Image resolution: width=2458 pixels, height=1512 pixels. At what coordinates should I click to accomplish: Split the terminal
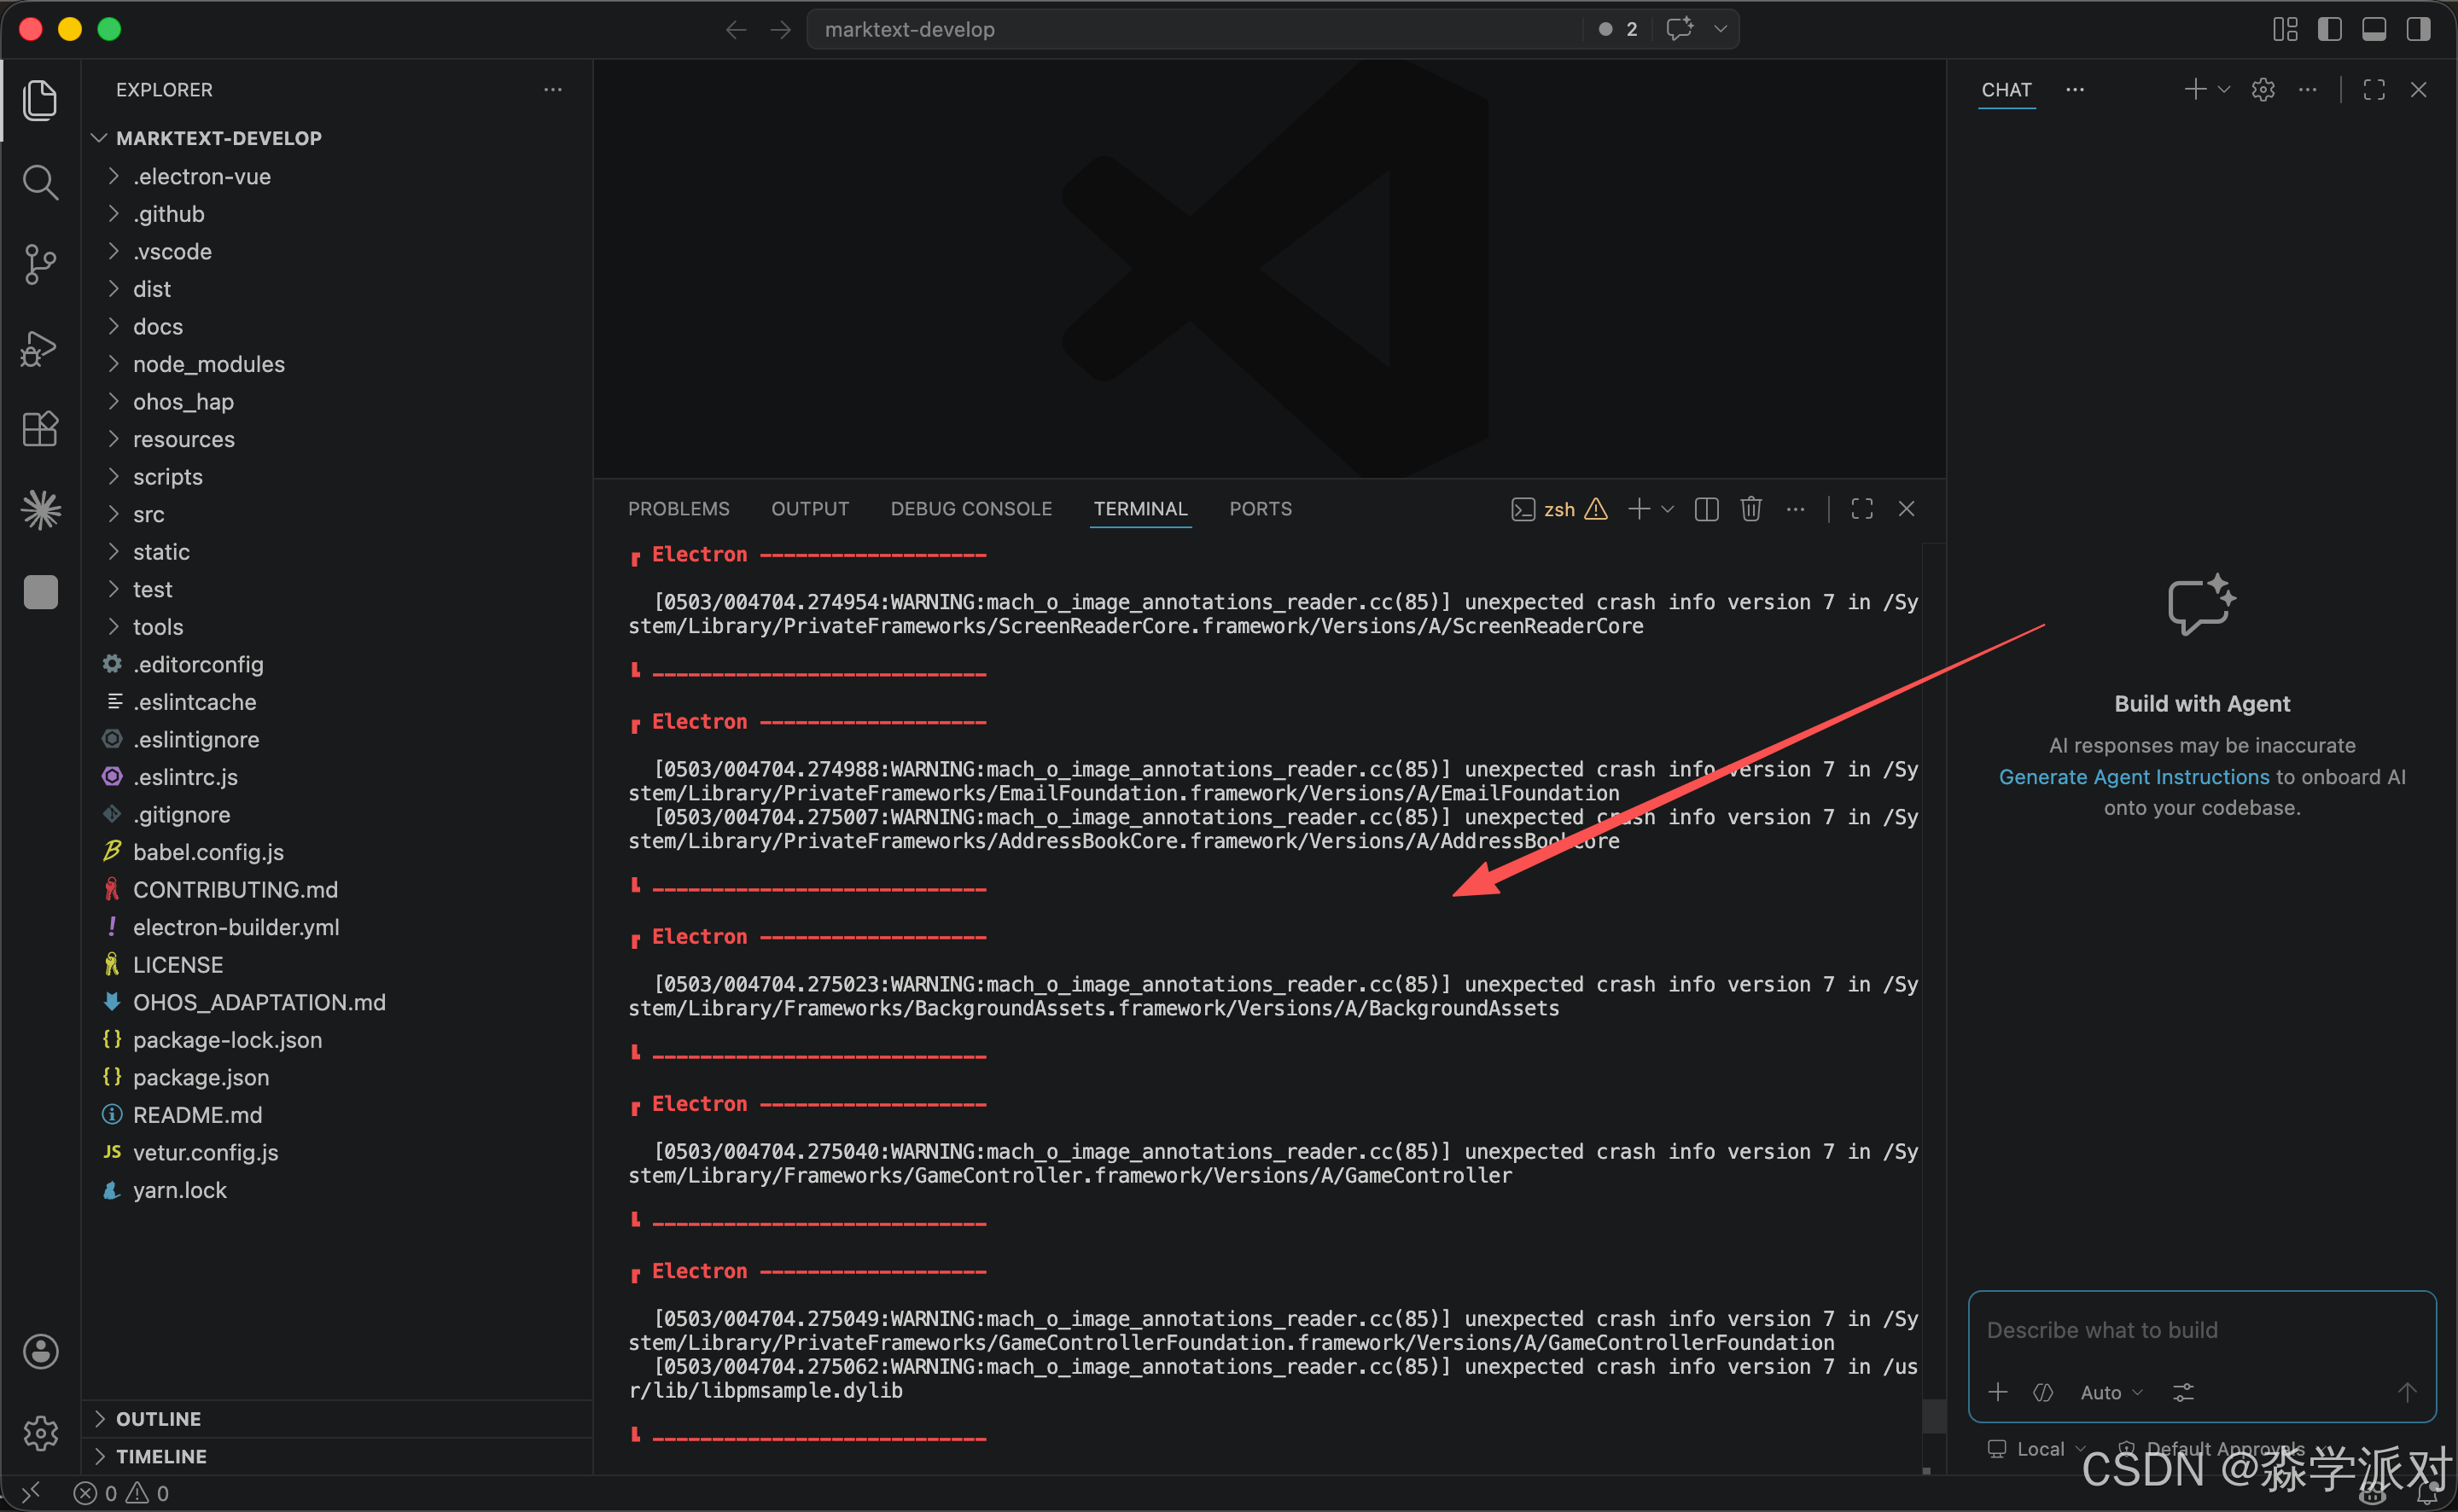(x=1707, y=509)
